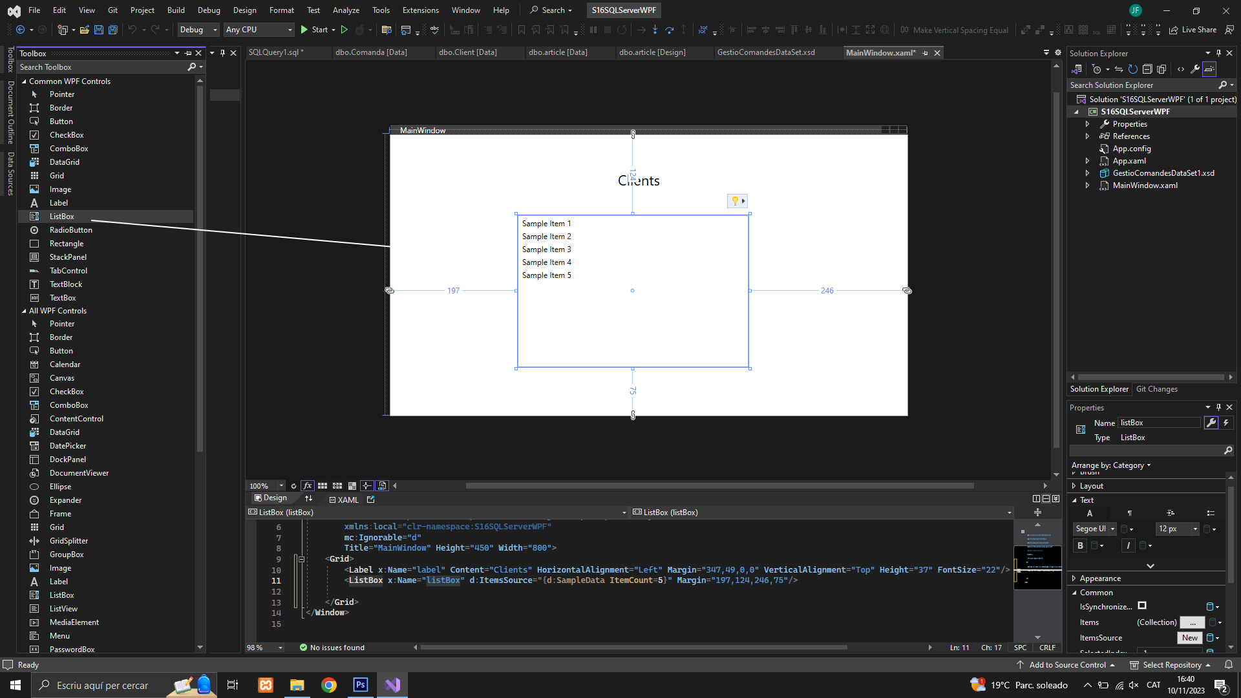This screenshot has width=1241, height=698.
Task: Click the horizontal scrollbar in the designer
Action: pos(719,485)
